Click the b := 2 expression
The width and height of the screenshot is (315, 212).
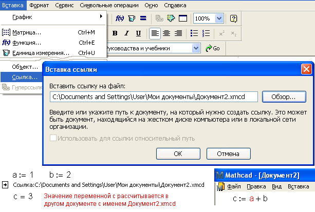(60, 175)
